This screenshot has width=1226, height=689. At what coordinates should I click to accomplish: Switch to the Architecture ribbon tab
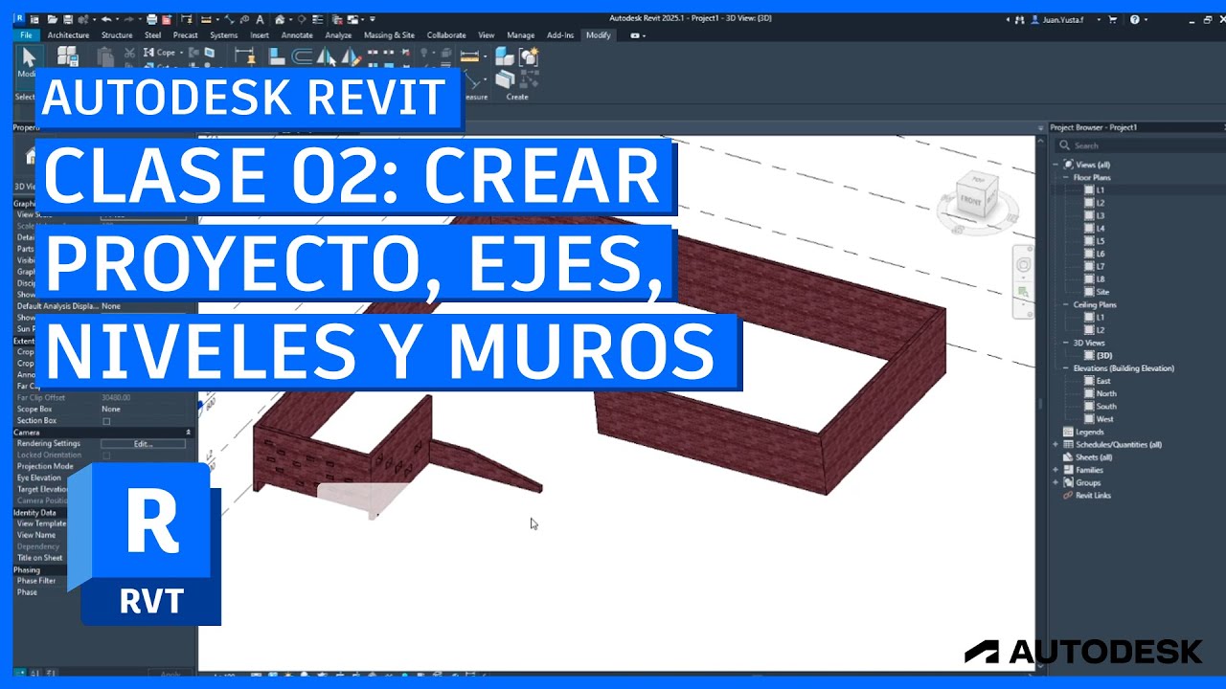point(68,35)
